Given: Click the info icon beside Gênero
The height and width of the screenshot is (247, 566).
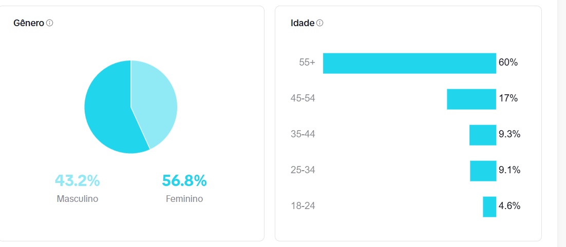Looking at the screenshot, I should pos(50,23).
